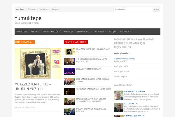The image size is (175, 117).
Task: Open thumbnail for İçel Sanat Kulübü news
Action: [69, 81]
